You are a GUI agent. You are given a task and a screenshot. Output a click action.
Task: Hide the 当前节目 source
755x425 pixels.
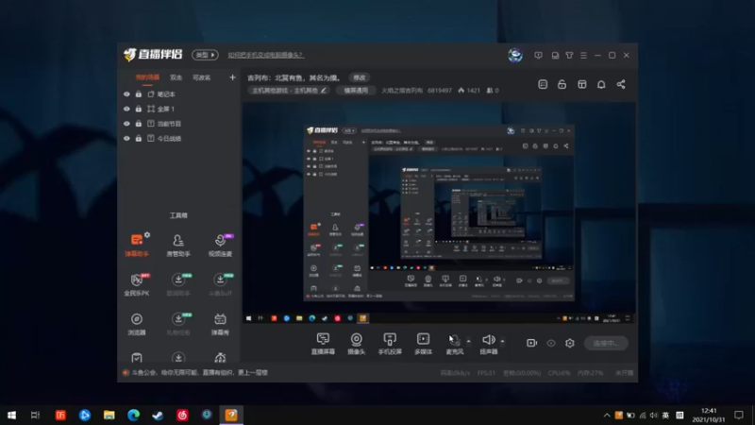pyautogui.click(x=126, y=124)
